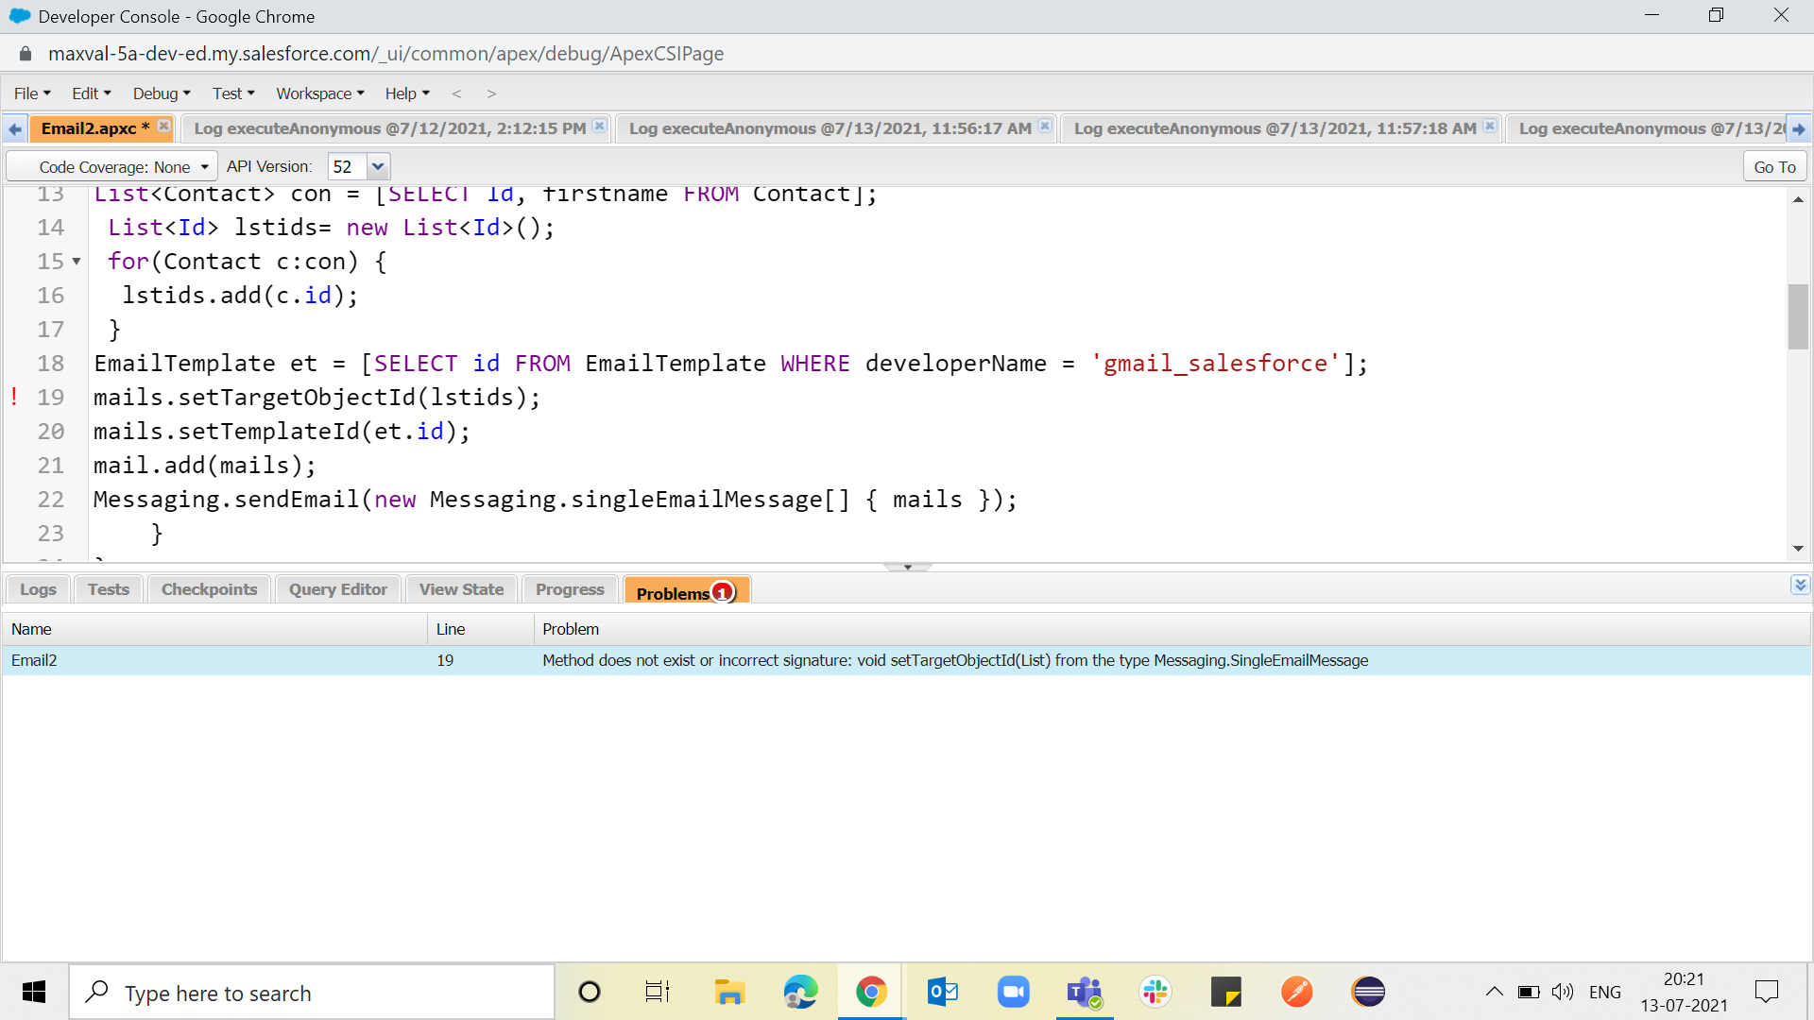Close the Log executeAnonymous 2:12:15 PM tab
Screen dimensions: 1814x1020
pos(599,124)
